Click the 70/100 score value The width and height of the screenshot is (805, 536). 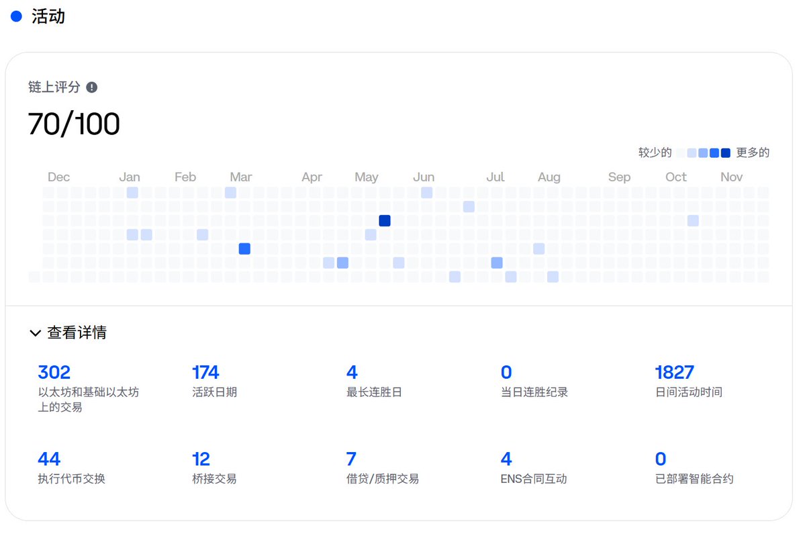[73, 124]
